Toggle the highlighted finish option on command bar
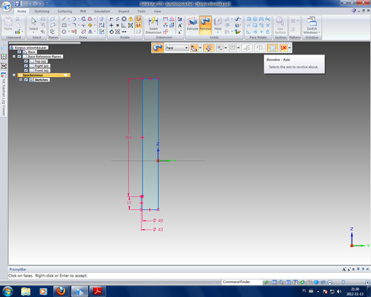This screenshot has height=297, width=371. (x=272, y=48)
